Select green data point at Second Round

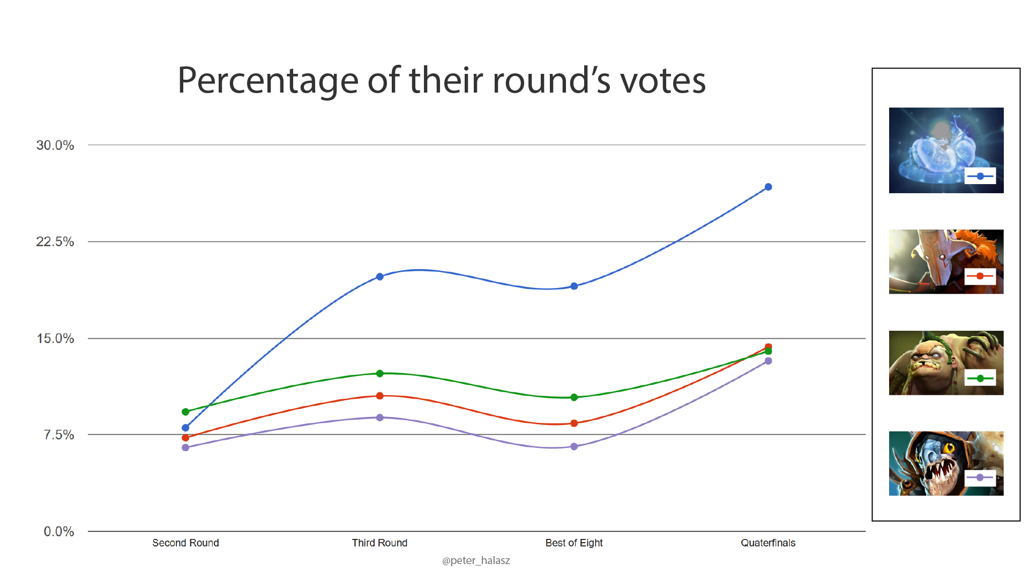pos(185,412)
